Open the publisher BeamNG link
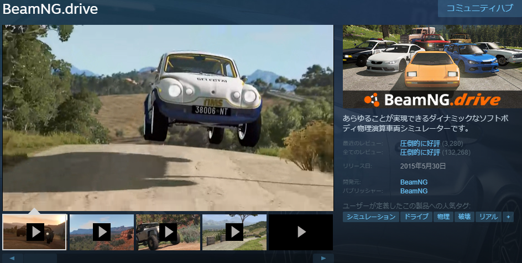This screenshot has width=522, height=263. (x=414, y=191)
